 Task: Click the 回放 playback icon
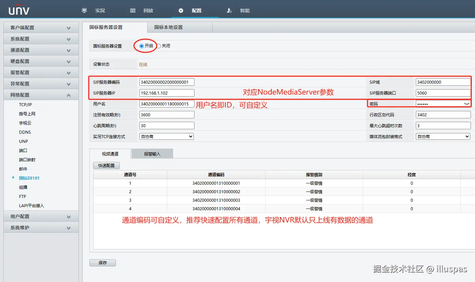tap(133, 11)
